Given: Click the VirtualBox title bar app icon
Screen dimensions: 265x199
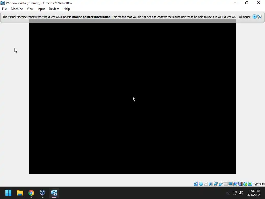Looking at the screenshot, I should click(x=3, y=3).
